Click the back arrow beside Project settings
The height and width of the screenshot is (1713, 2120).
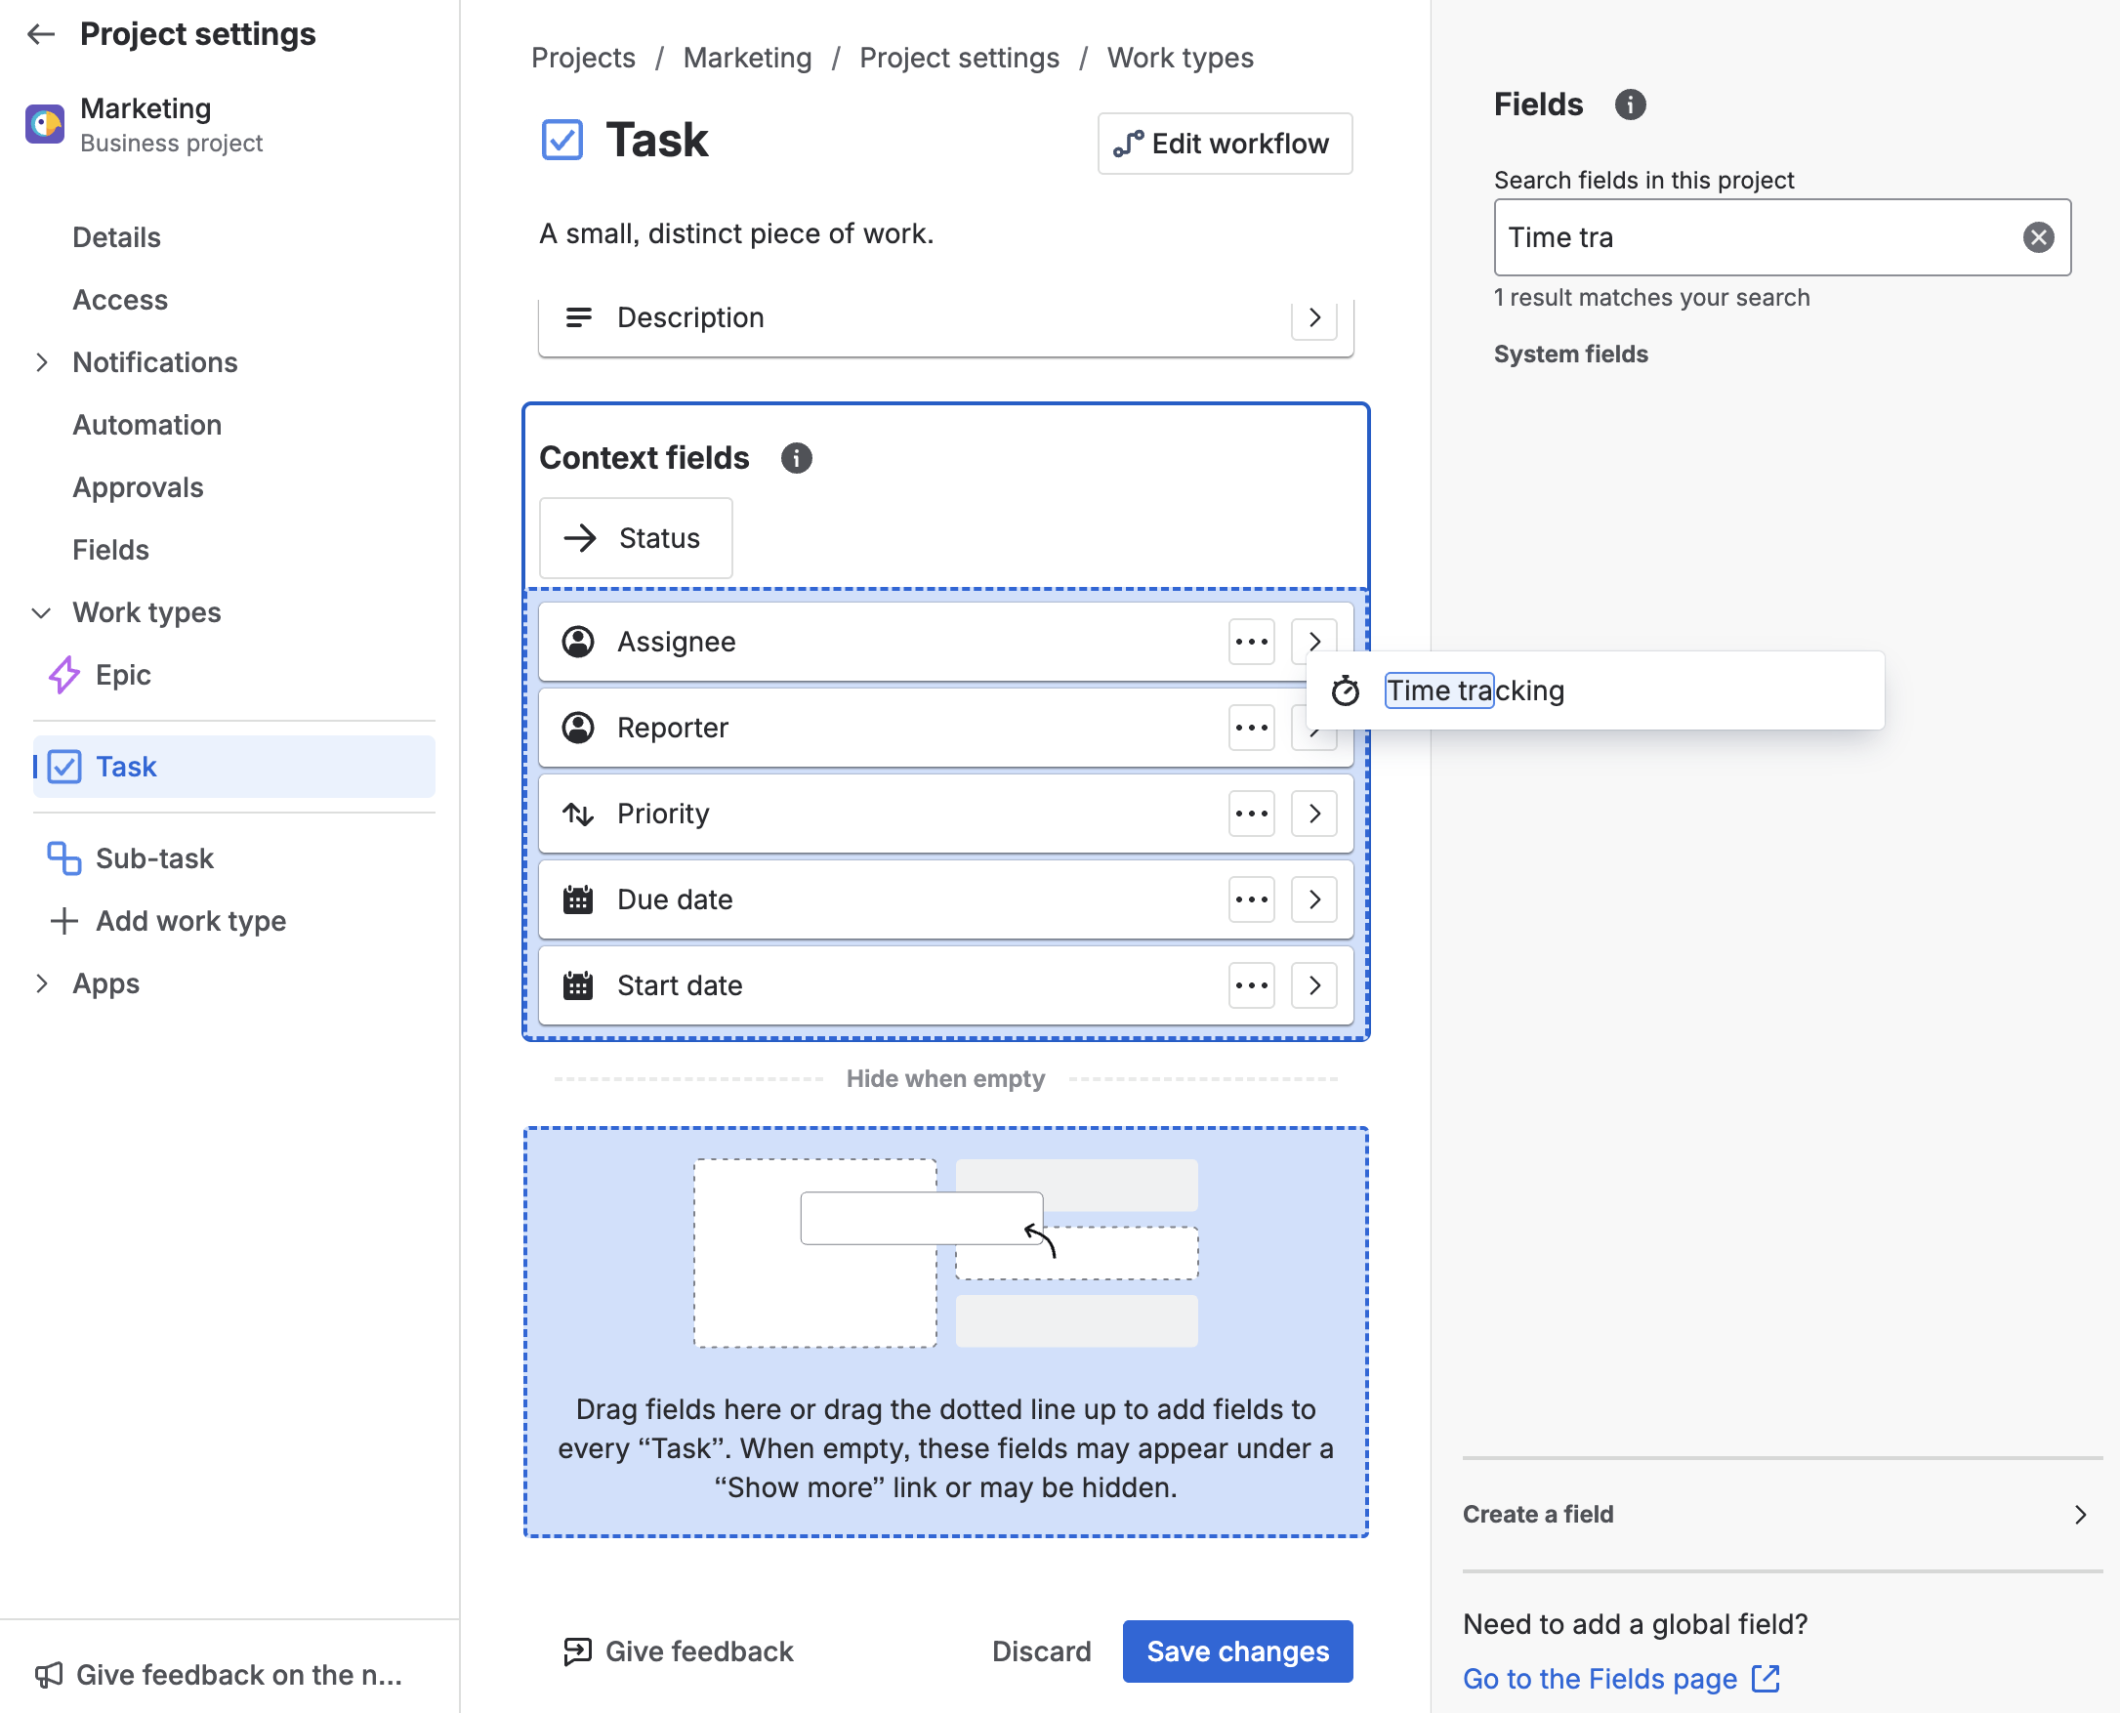click(x=40, y=34)
